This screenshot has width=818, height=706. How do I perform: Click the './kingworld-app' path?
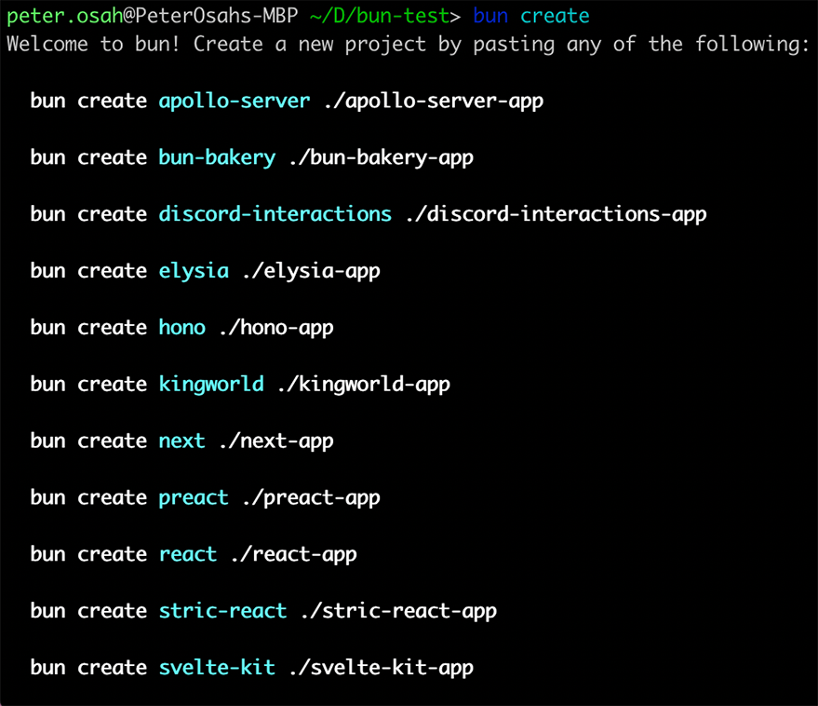pos(364,385)
